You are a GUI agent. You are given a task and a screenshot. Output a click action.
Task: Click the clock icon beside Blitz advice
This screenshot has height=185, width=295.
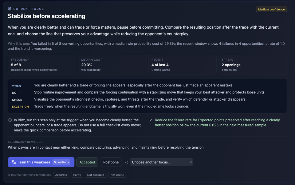tap(10, 120)
